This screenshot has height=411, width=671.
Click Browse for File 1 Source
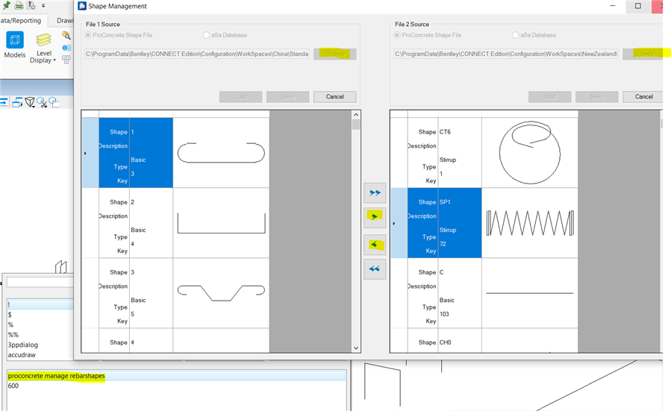(x=334, y=54)
